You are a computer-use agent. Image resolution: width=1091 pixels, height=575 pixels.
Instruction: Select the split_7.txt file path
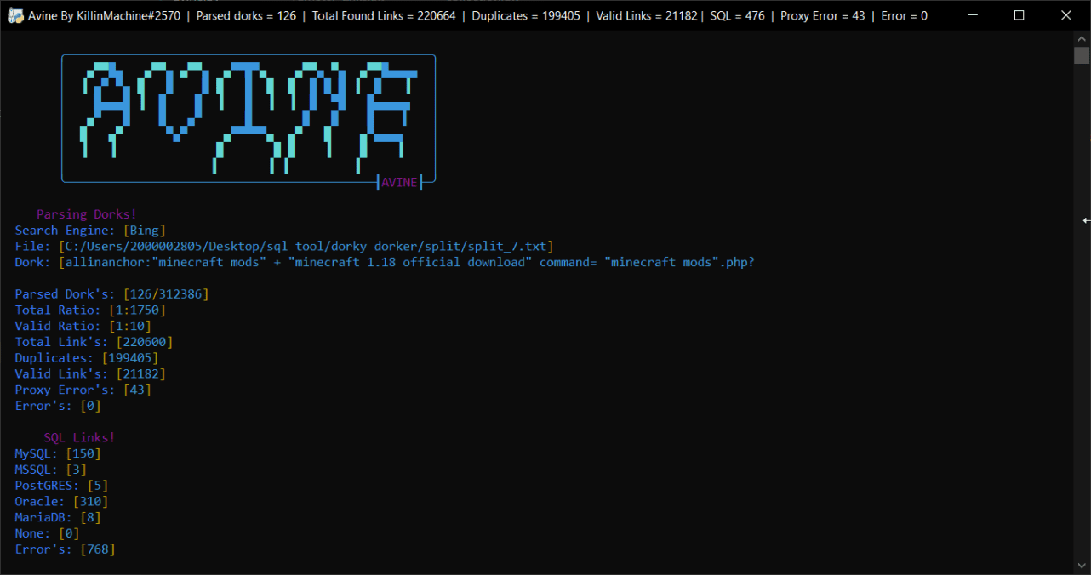click(285, 246)
